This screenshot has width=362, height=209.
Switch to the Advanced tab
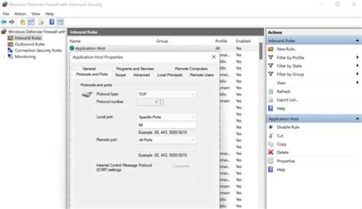141,75
